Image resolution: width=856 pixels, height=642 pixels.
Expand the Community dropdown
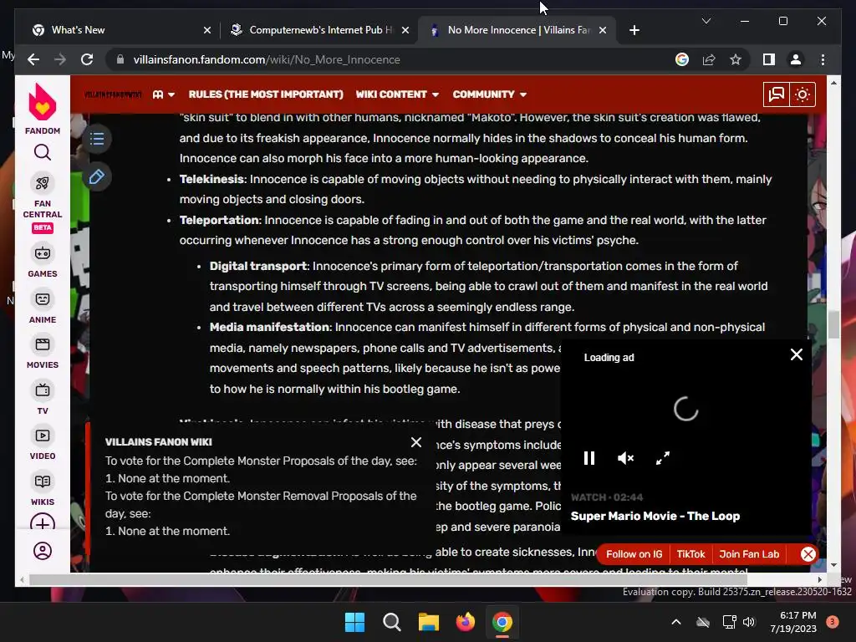[490, 94]
